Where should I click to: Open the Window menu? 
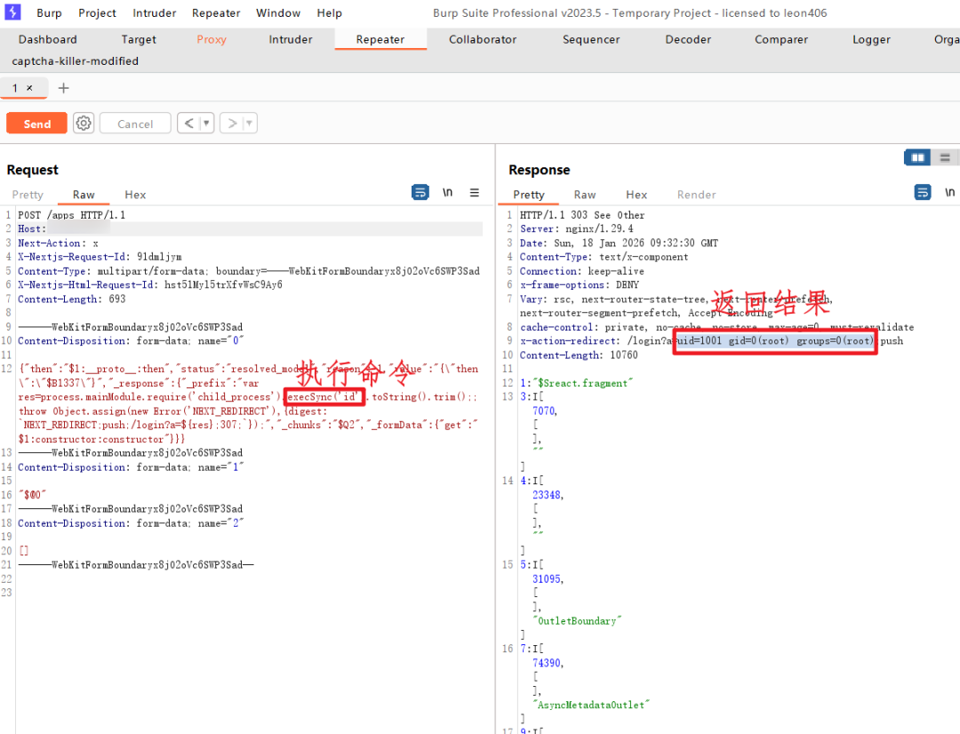[x=278, y=12]
